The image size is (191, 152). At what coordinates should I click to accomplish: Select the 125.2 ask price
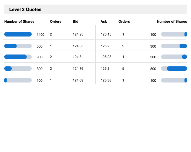[105, 46]
